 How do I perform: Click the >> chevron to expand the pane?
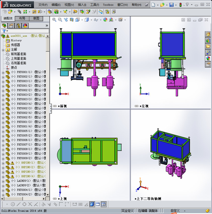(47, 25)
